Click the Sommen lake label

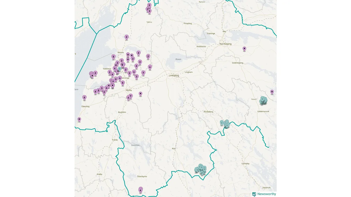135,145
